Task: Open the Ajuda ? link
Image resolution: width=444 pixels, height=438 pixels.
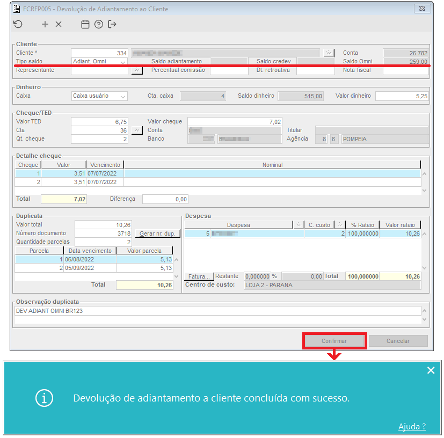Action: (412, 426)
